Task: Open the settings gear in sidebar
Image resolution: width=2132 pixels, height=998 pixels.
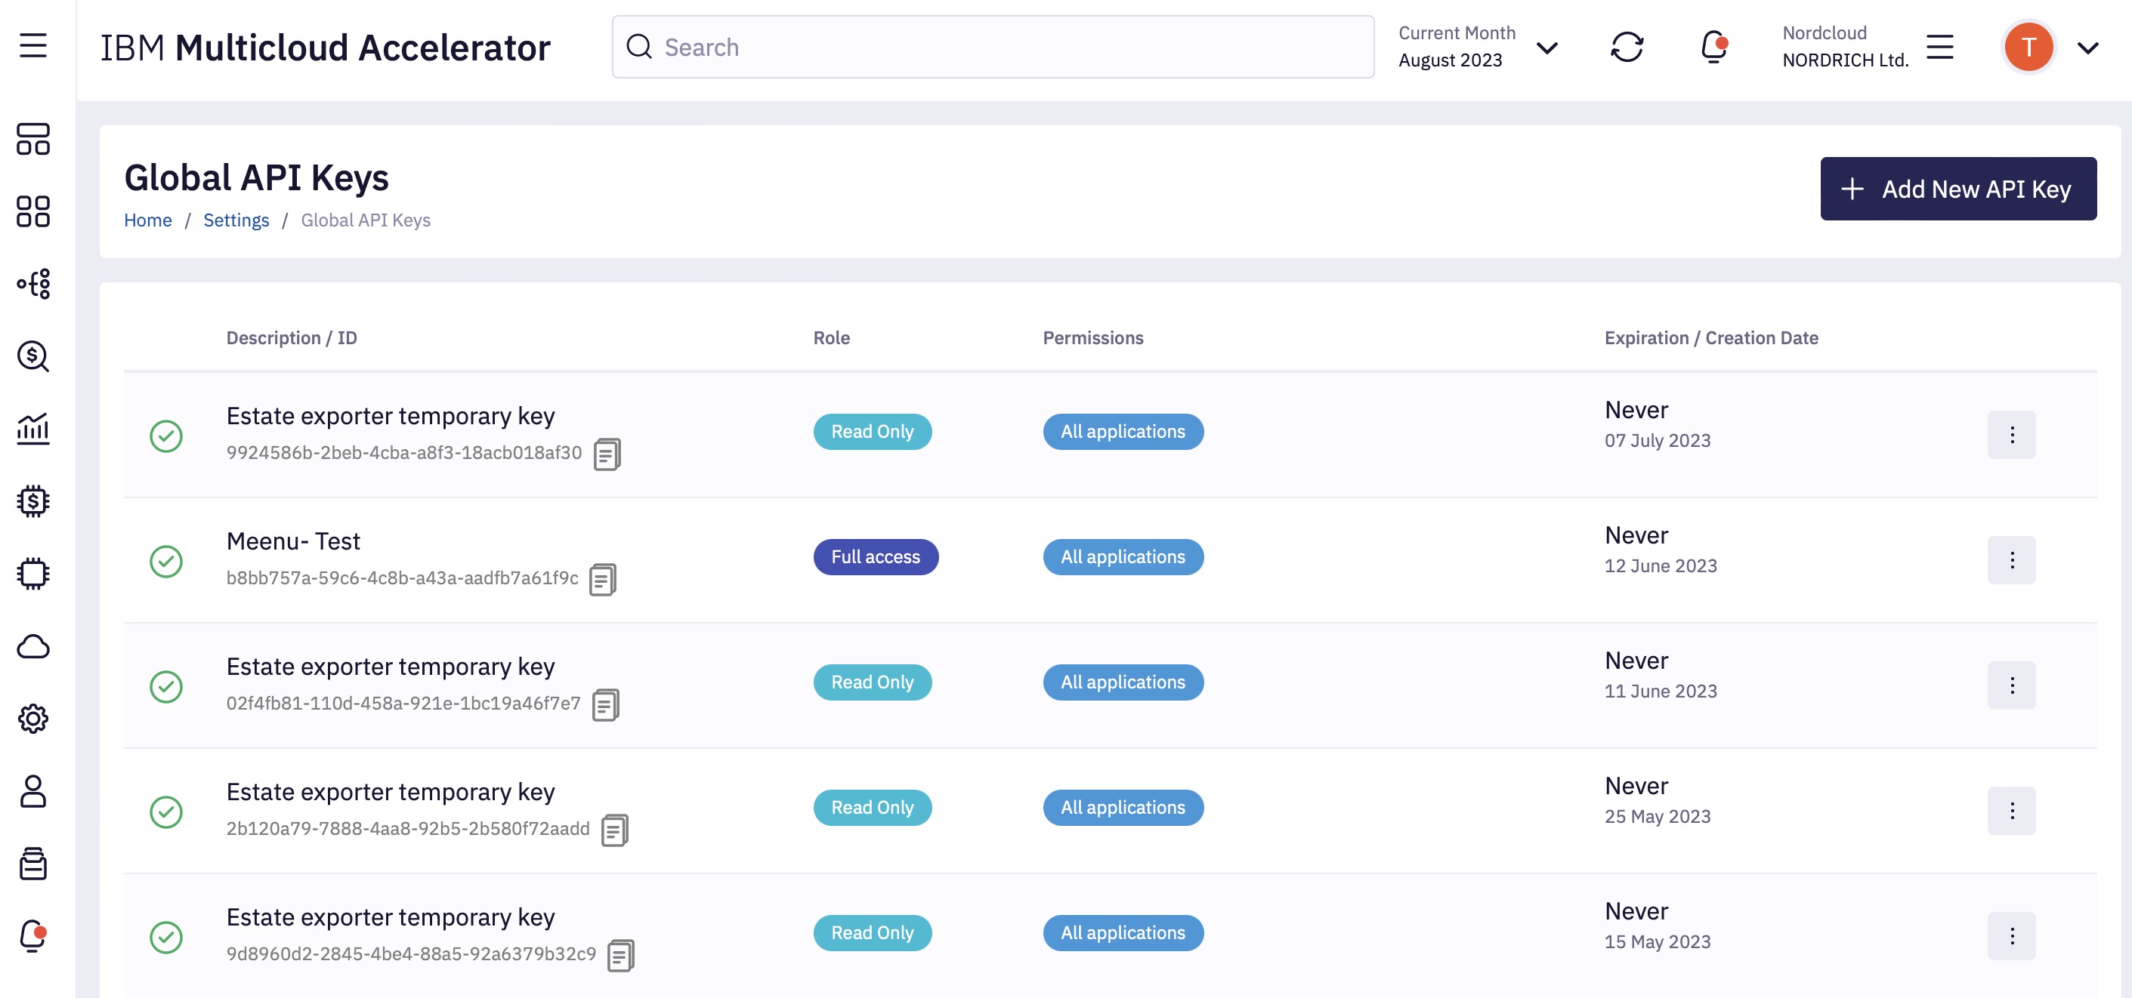Action: click(33, 719)
